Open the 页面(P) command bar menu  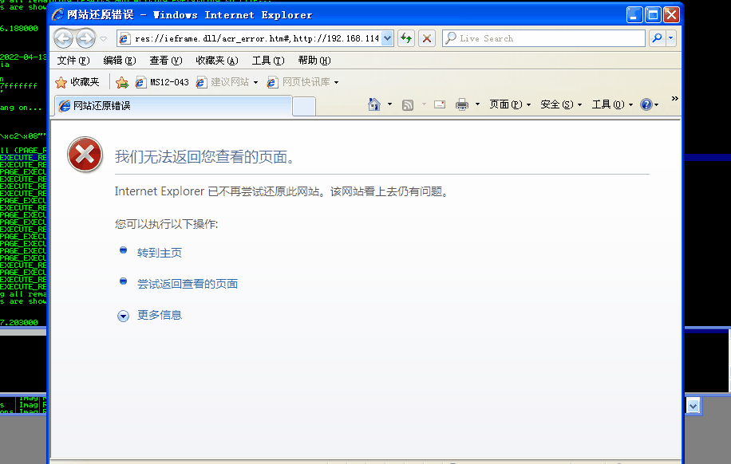tap(510, 104)
